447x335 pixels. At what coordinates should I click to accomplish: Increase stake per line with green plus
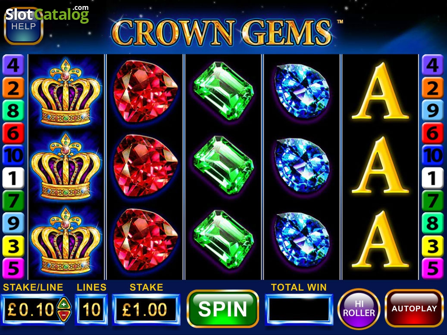pyautogui.click(x=64, y=304)
